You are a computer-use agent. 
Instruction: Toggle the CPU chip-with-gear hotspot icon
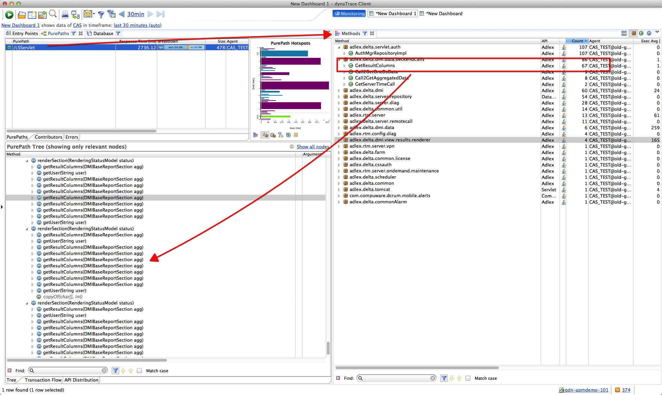pyautogui.click(x=273, y=135)
